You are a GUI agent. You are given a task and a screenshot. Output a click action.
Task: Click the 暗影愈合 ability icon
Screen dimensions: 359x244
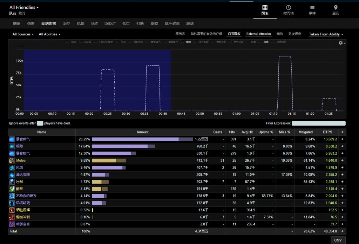coord(12,224)
